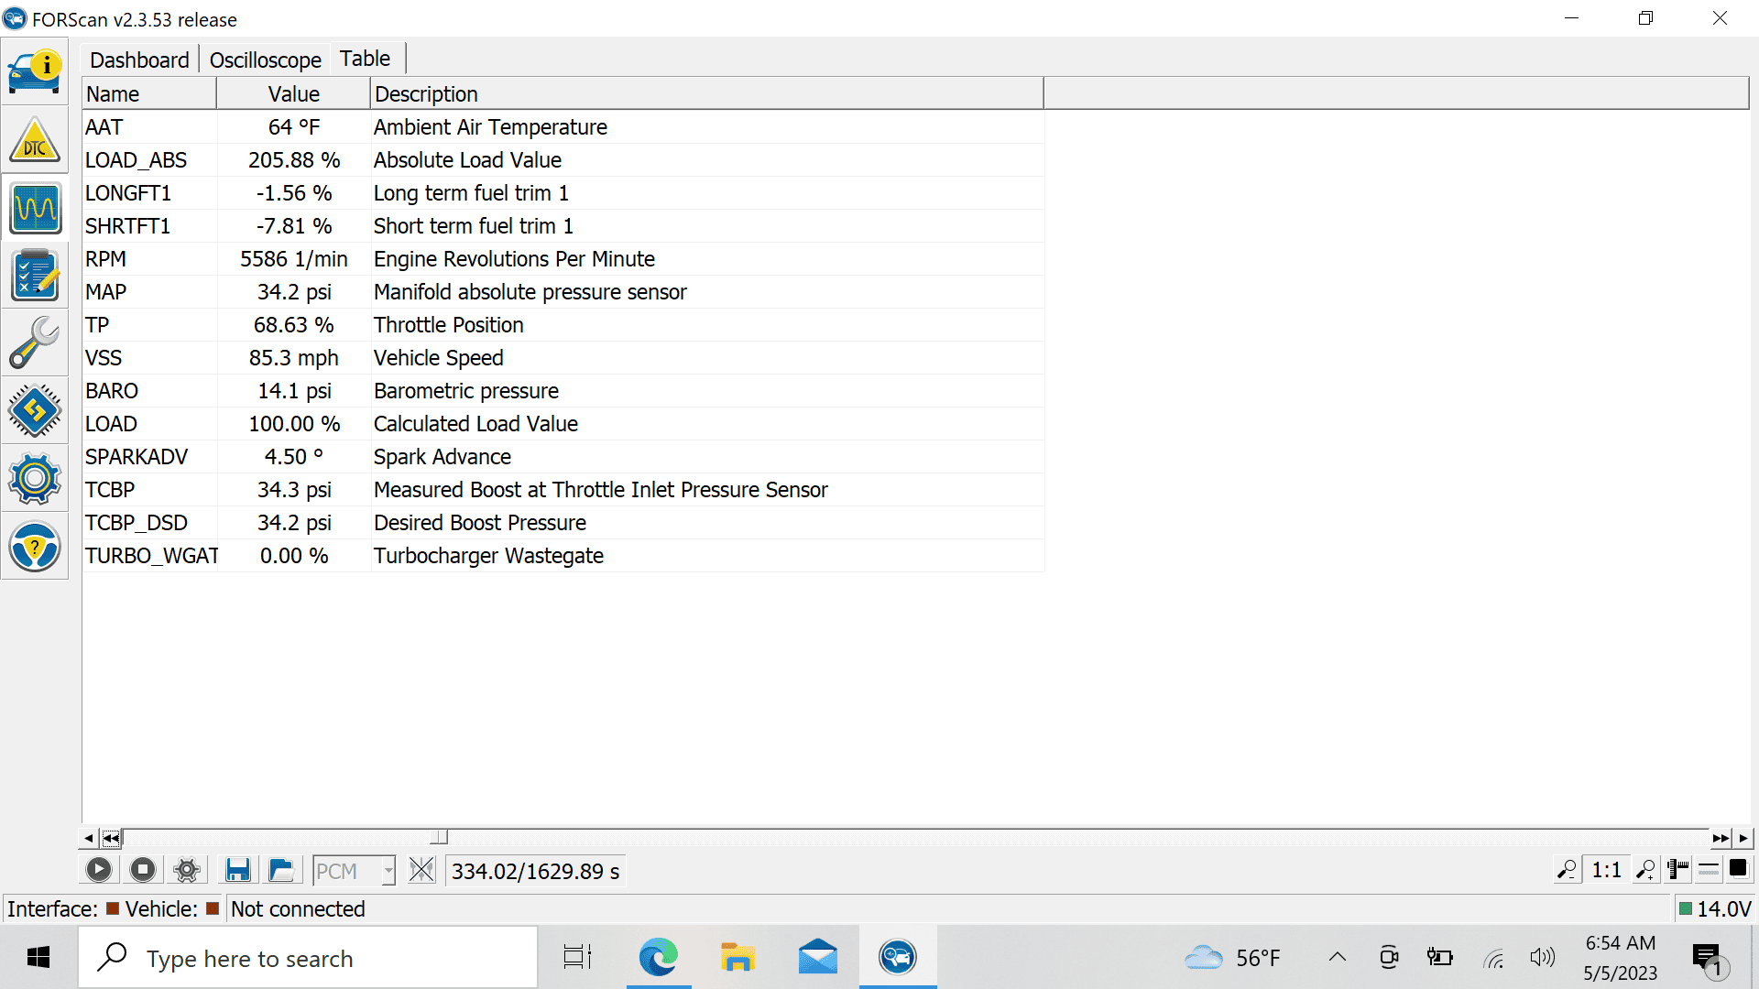
Task: Fast forward to end of timeline
Action: click(x=1721, y=838)
